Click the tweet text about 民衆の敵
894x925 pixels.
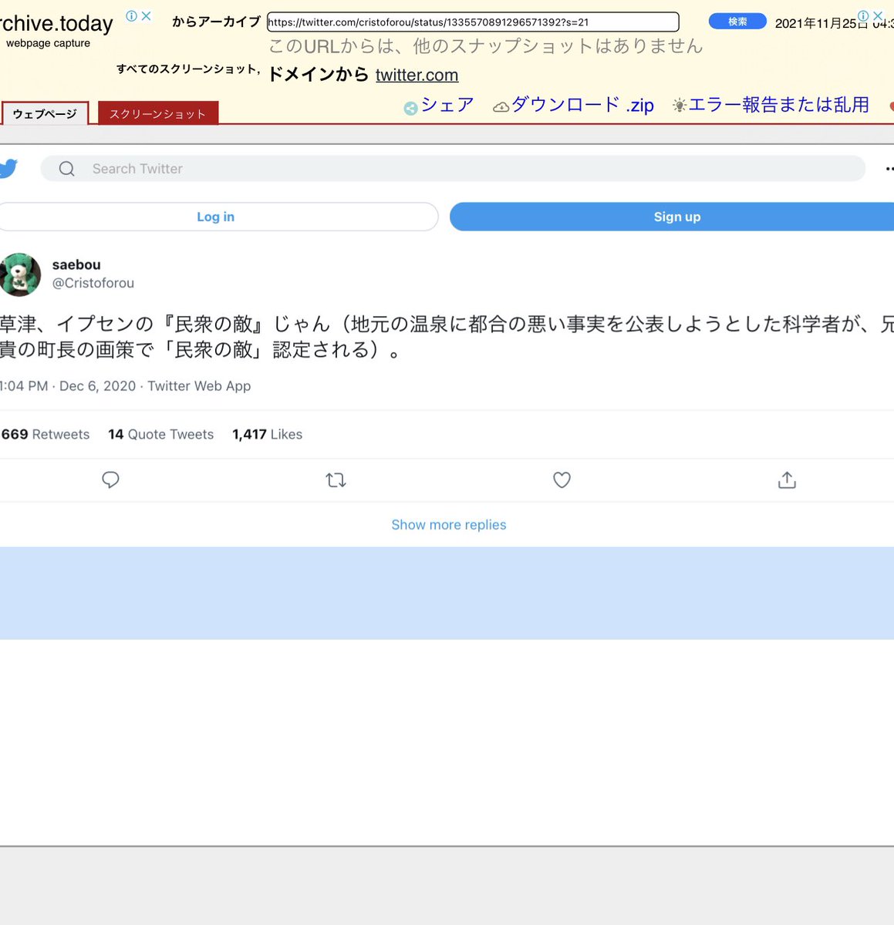(447, 337)
